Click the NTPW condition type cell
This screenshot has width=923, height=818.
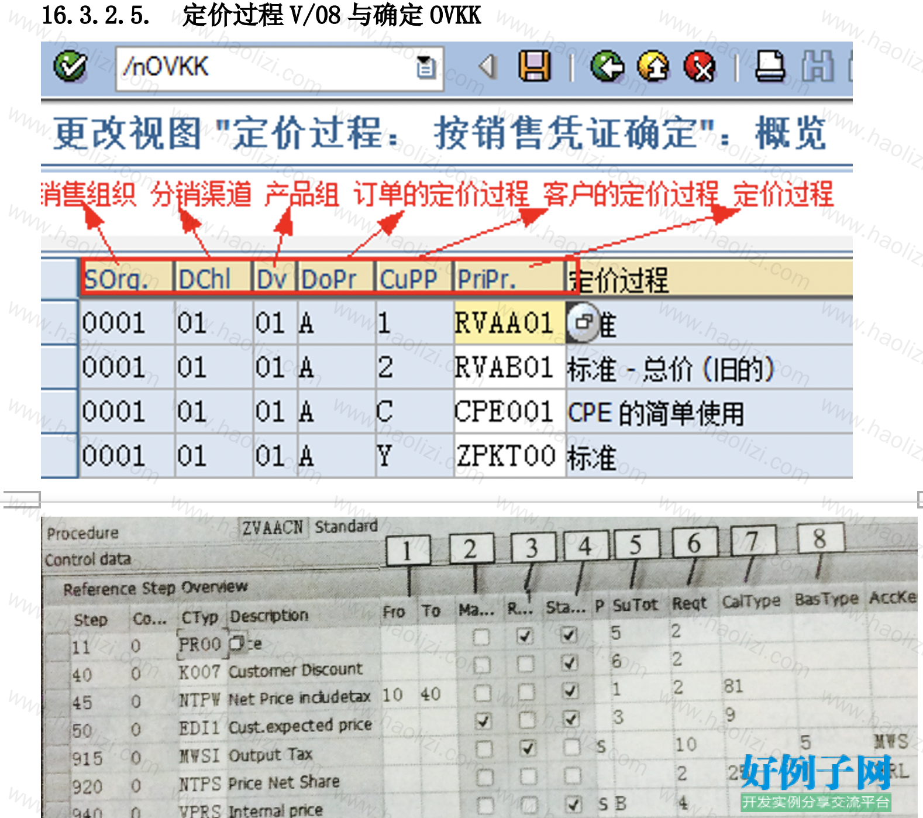[200, 700]
